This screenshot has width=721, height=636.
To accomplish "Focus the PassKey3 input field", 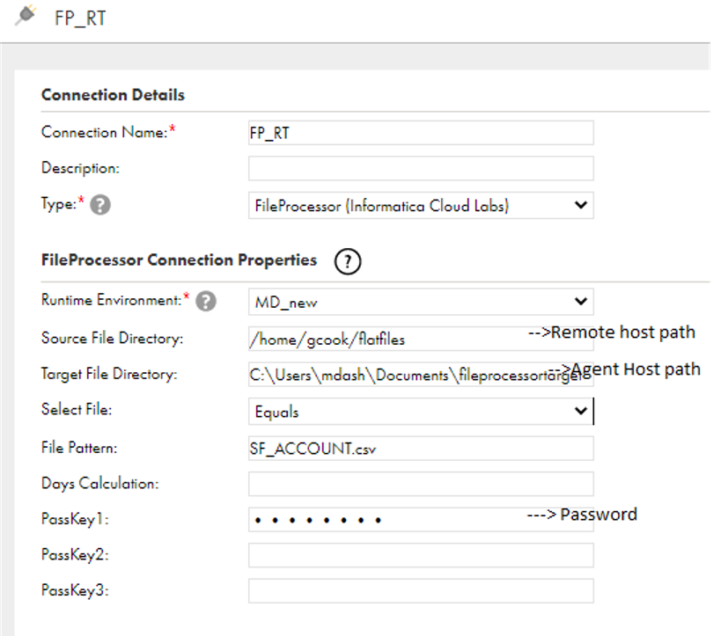I will tap(421, 591).
